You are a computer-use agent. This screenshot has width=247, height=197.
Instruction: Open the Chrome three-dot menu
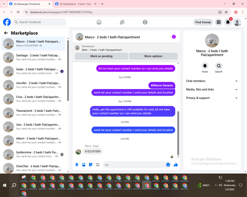pyautogui.click(x=243, y=12)
